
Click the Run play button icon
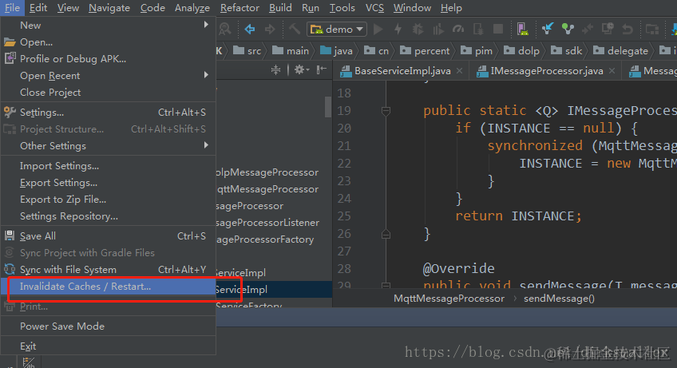[378, 30]
